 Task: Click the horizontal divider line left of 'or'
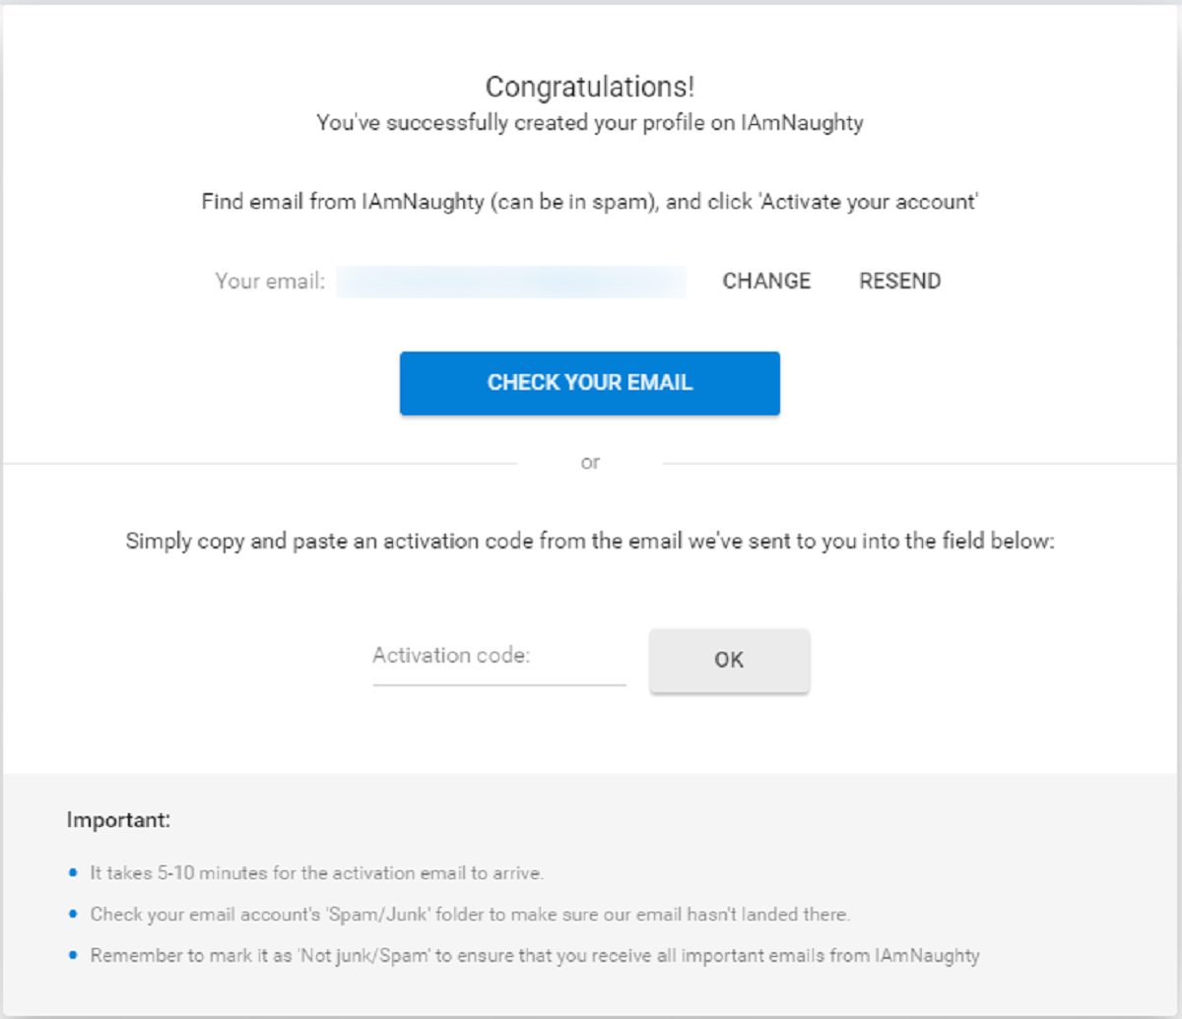click(x=260, y=463)
